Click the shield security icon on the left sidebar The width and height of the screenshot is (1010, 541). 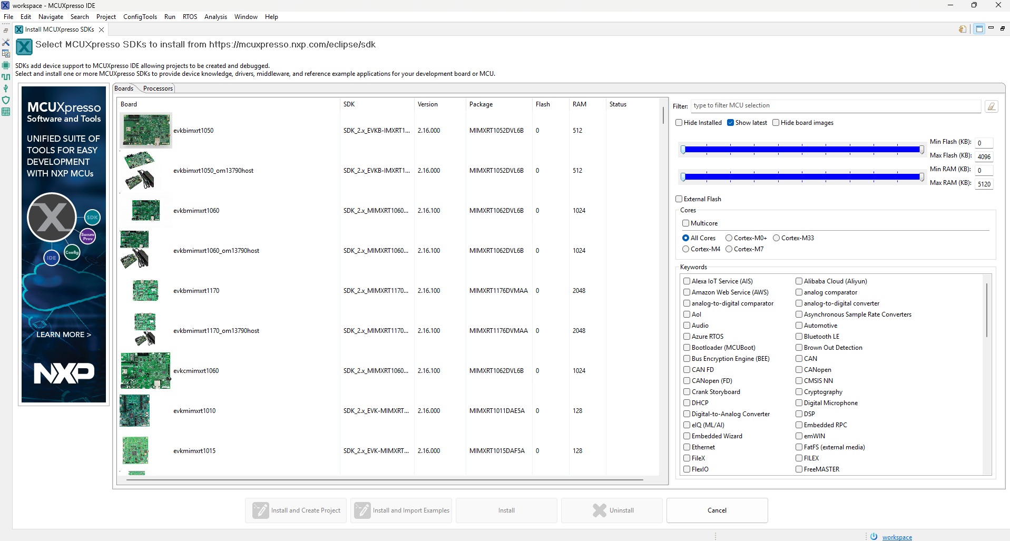coord(6,100)
